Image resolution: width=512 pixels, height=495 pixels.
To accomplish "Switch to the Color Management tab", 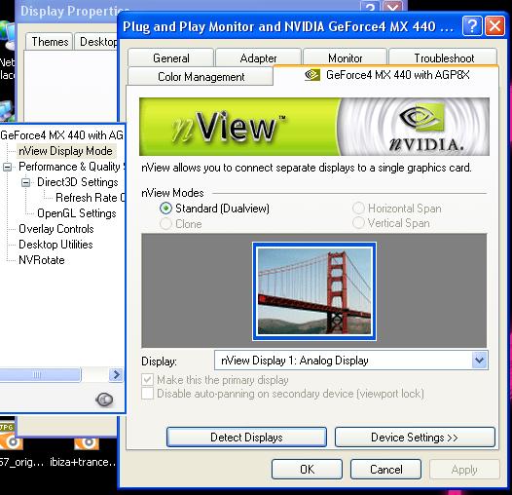I will 201,77.
